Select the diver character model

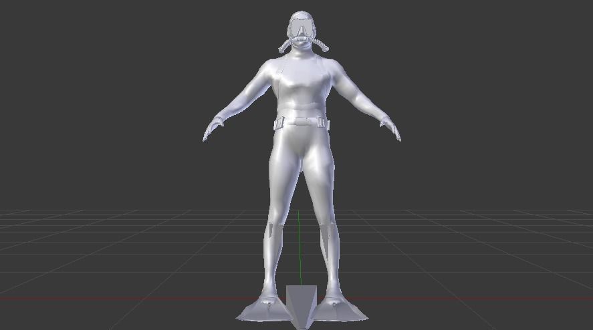(x=302, y=166)
